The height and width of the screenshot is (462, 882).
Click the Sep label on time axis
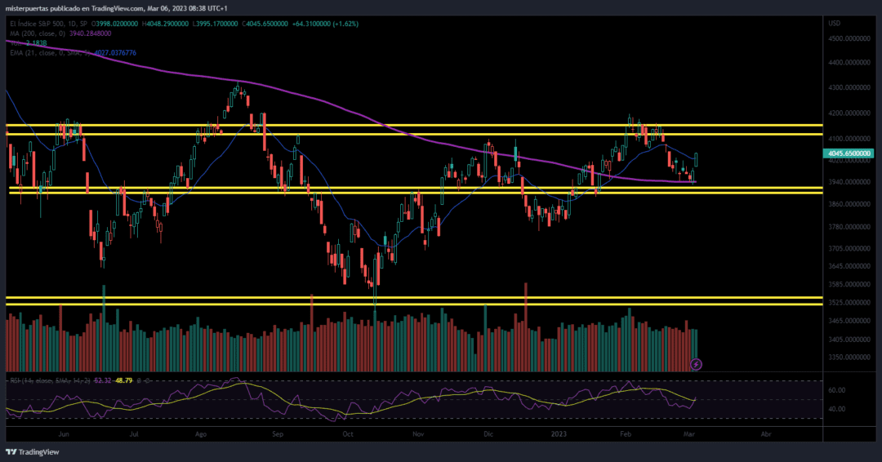click(278, 434)
